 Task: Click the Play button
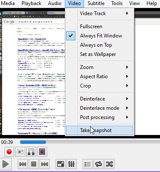(5, 164)
